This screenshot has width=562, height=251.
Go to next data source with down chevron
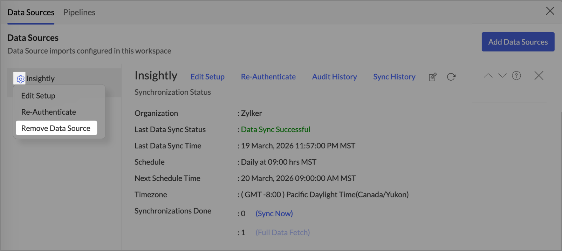(502, 76)
